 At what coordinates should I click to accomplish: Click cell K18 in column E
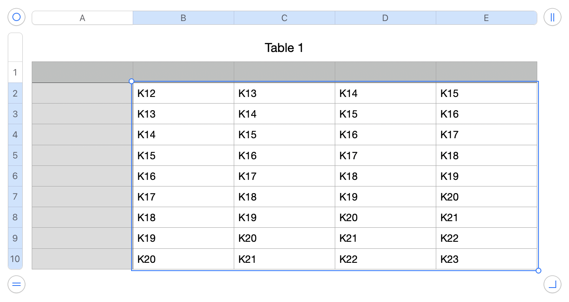[486, 156]
